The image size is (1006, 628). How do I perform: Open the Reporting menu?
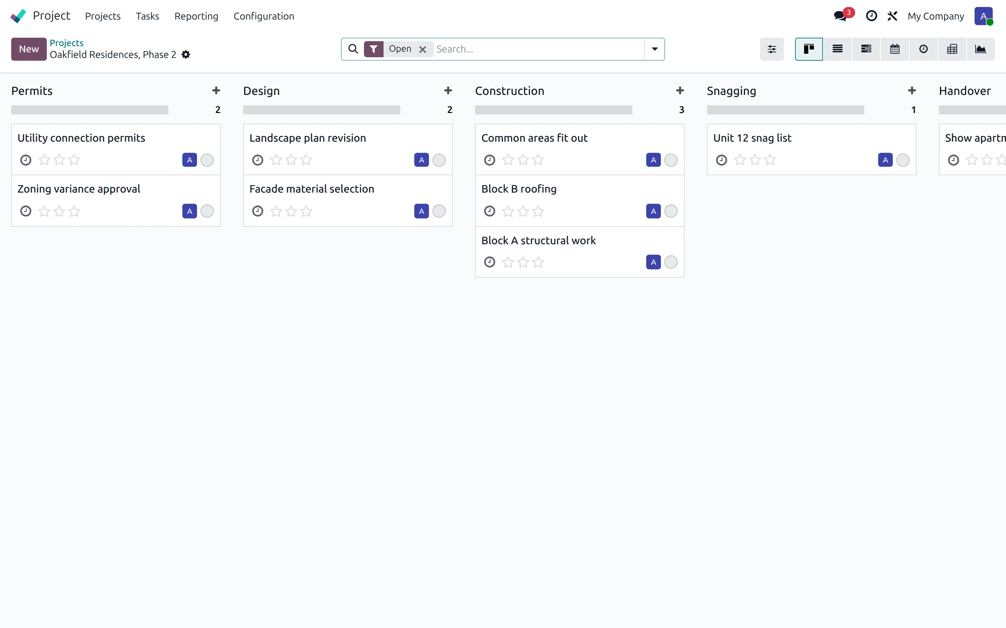coord(196,16)
